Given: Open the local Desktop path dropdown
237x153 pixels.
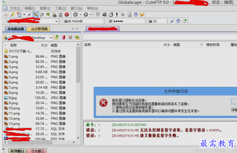Looking at the screenshot, I should pos(51,37).
